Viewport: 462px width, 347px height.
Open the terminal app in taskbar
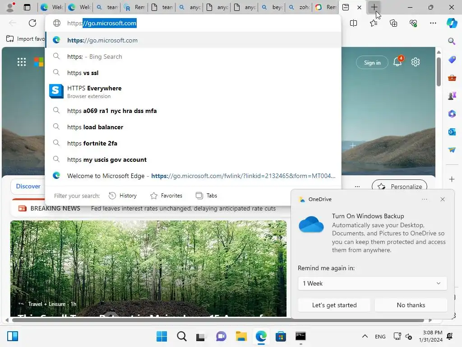coord(300,336)
